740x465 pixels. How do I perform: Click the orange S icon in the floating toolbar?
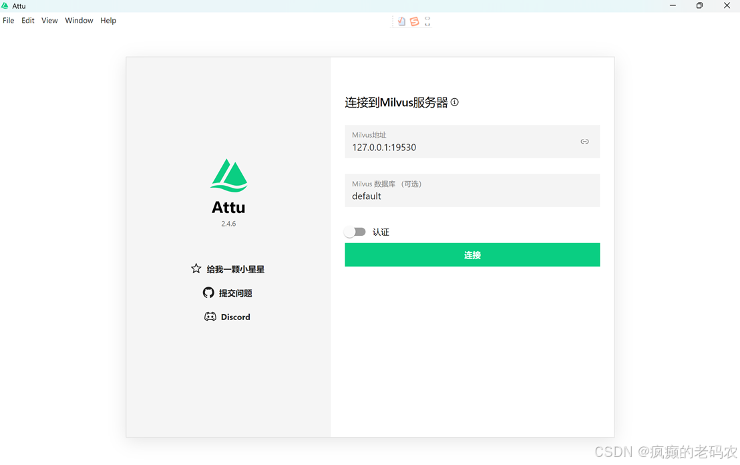[414, 21]
